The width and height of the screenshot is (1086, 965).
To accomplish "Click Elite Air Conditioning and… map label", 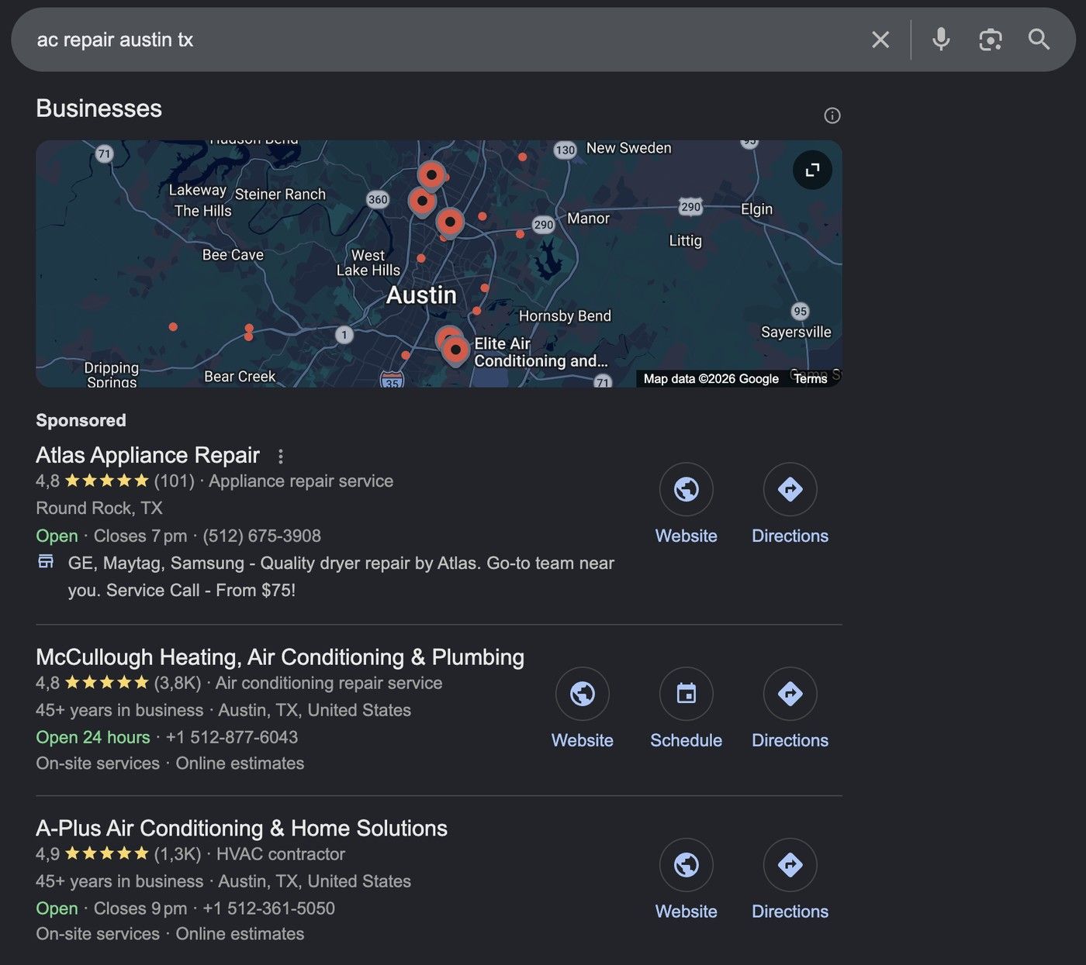I will coord(541,353).
